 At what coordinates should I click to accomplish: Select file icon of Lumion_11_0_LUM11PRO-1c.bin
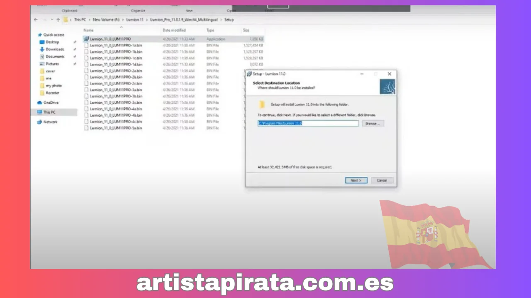point(86,58)
